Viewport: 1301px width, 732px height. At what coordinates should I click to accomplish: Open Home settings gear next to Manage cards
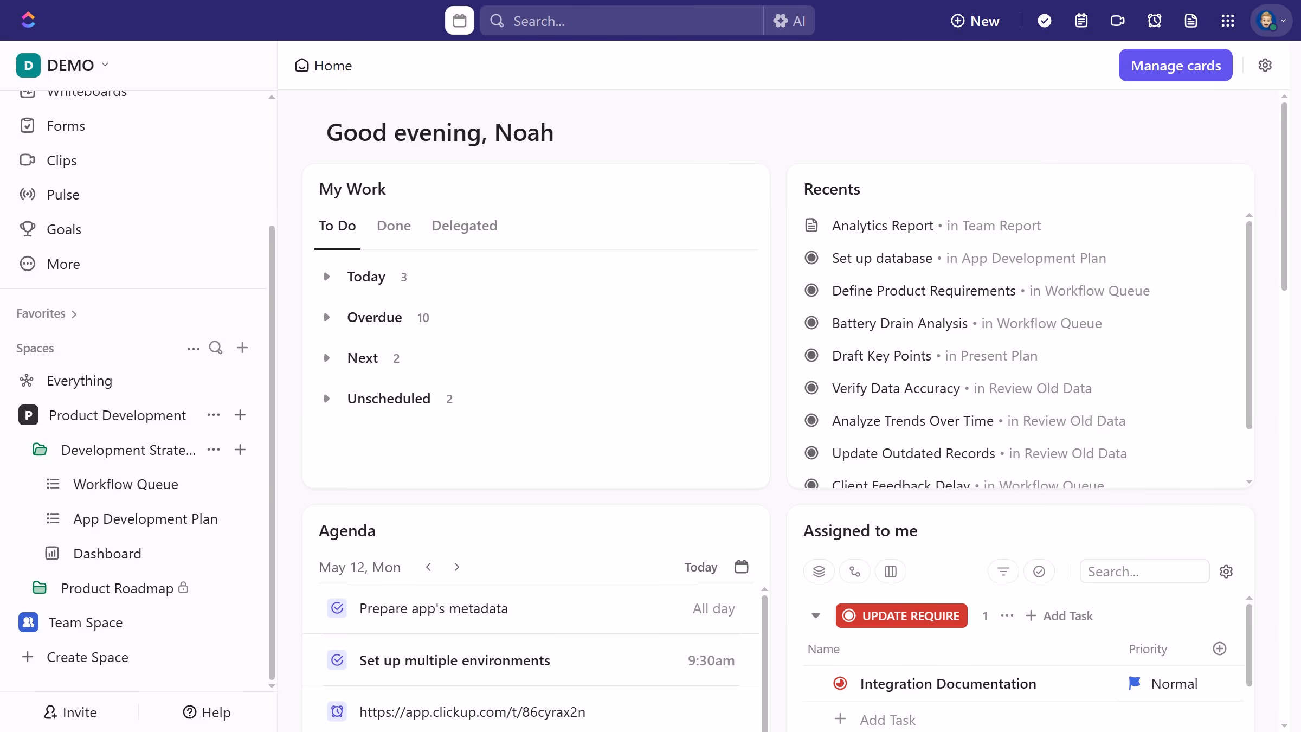coord(1265,65)
